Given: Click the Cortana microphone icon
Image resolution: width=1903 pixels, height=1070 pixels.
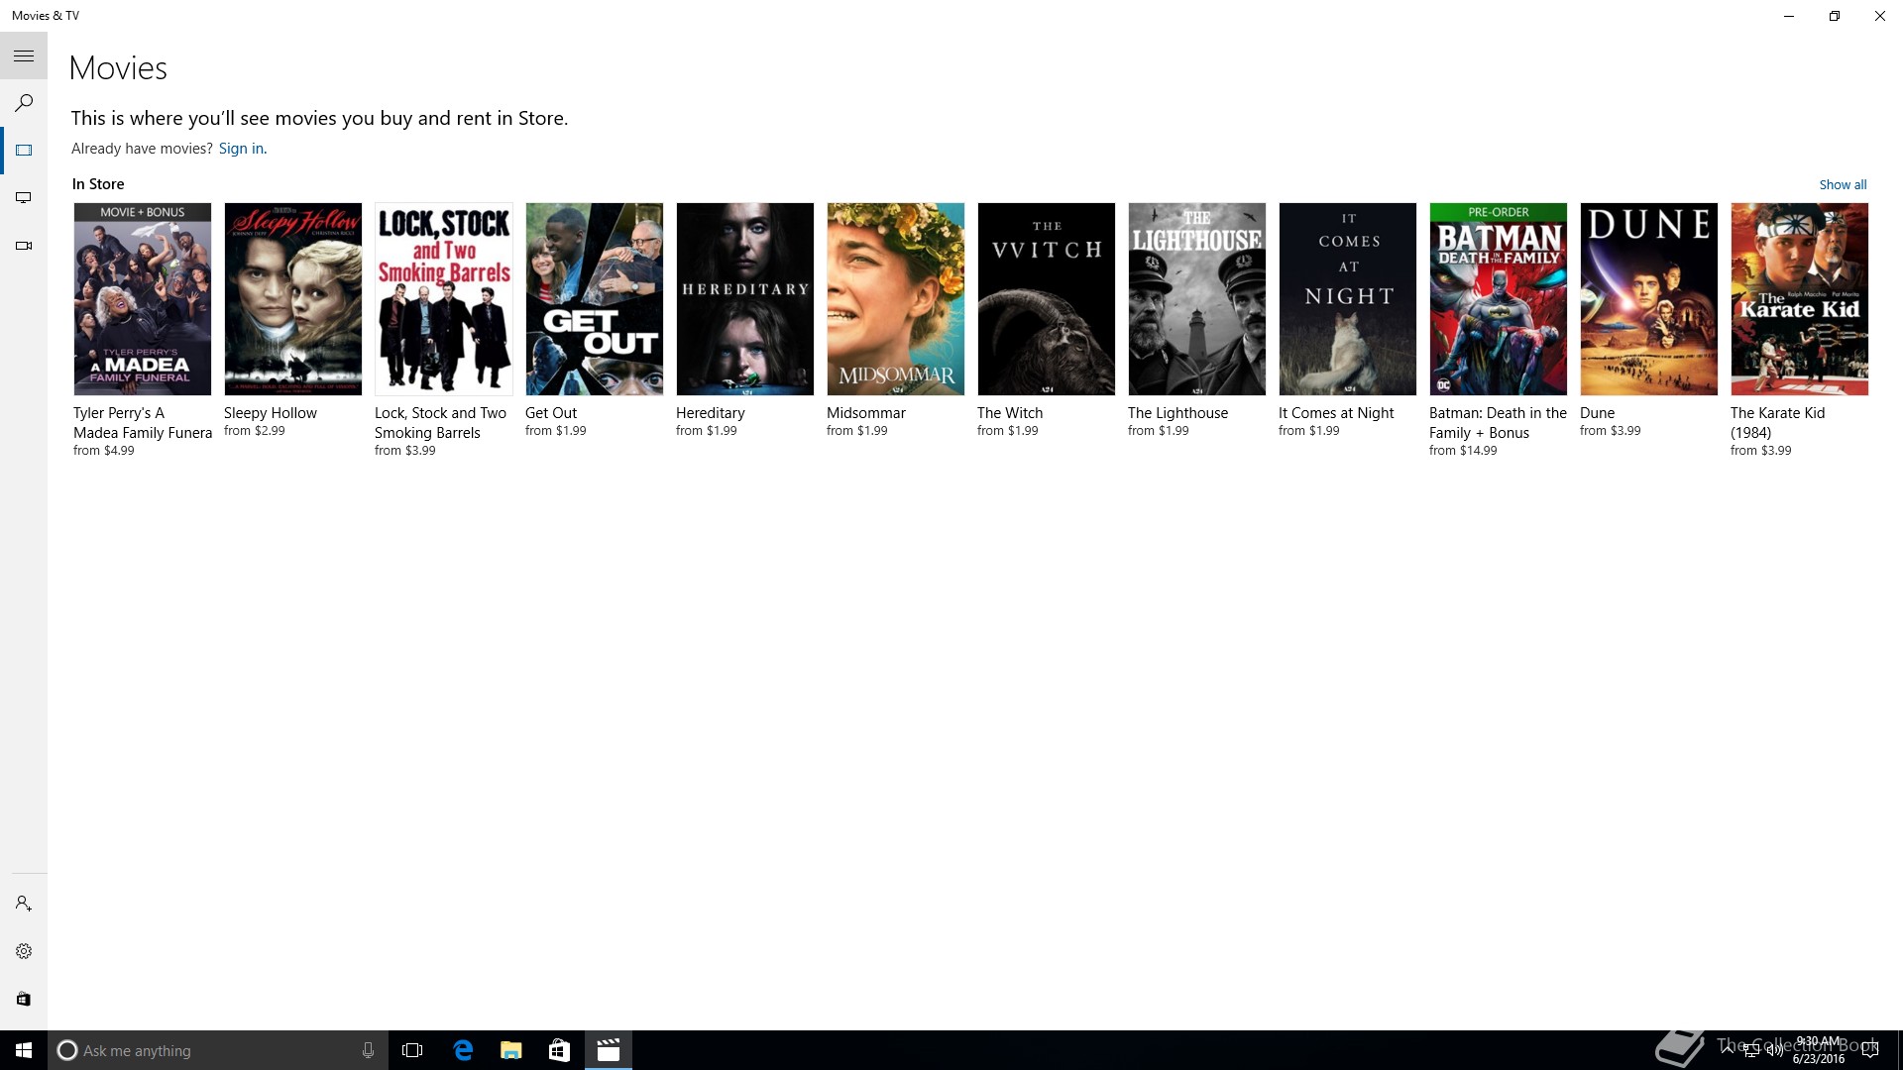Looking at the screenshot, I should (x=368, y=1050).
